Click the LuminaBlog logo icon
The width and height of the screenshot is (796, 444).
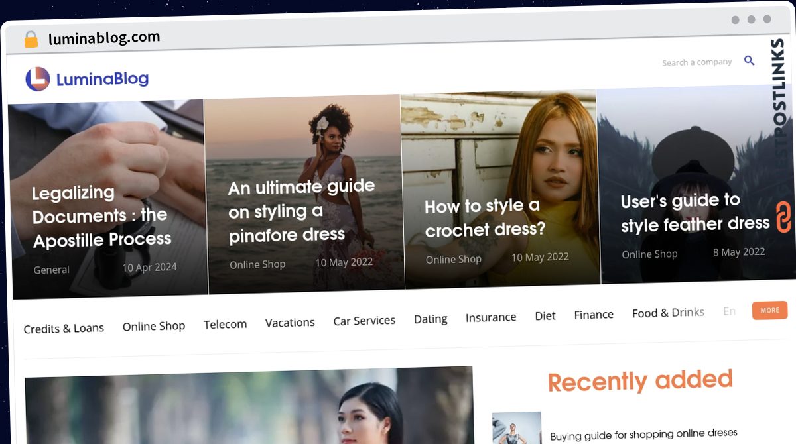pyautogui.click(x=38, y=79)
